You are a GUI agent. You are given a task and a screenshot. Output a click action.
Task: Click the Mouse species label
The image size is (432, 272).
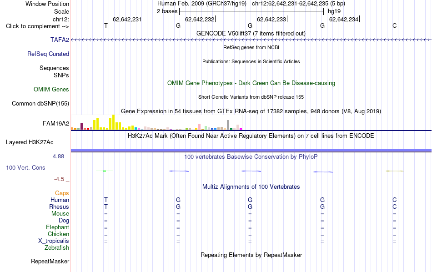[x=60, y=214]
